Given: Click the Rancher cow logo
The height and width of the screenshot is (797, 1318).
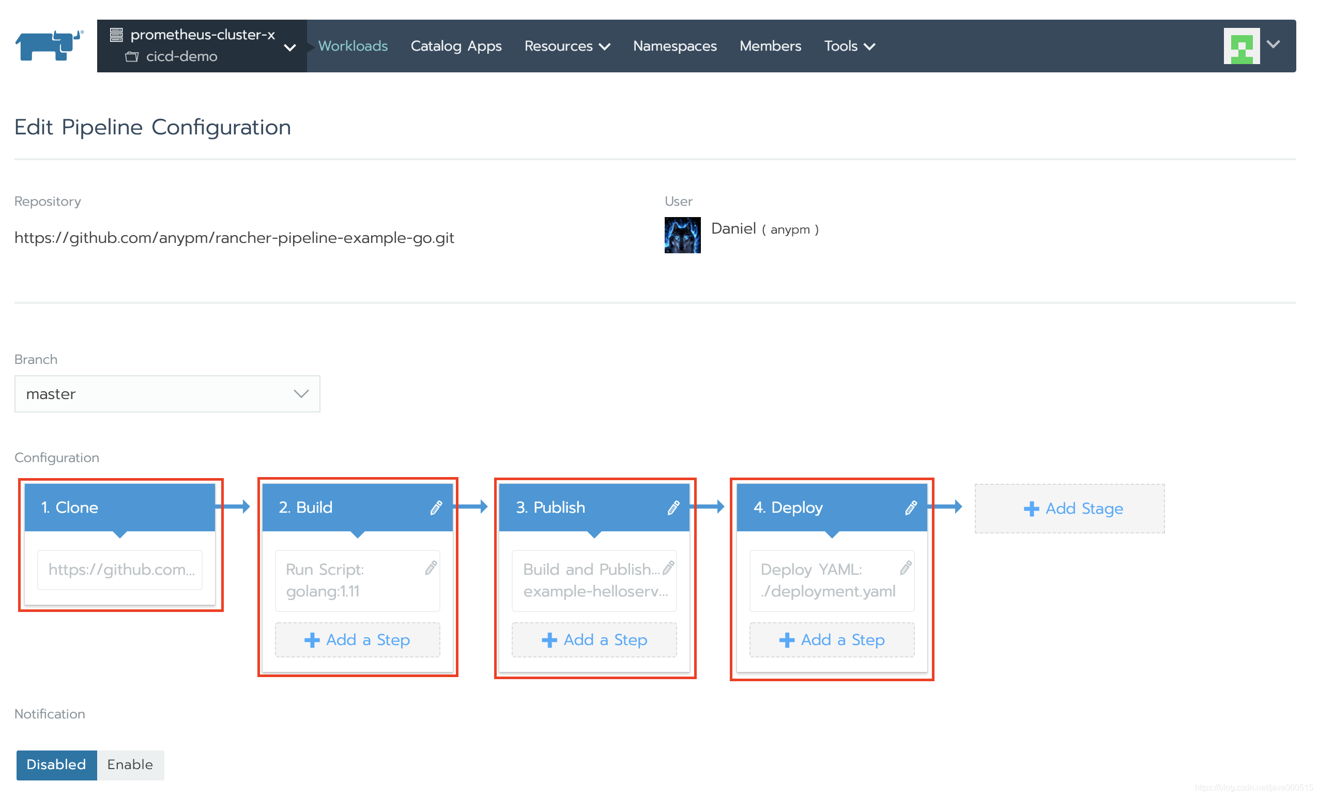Looking at the screenshot, I should coord(49,45).
